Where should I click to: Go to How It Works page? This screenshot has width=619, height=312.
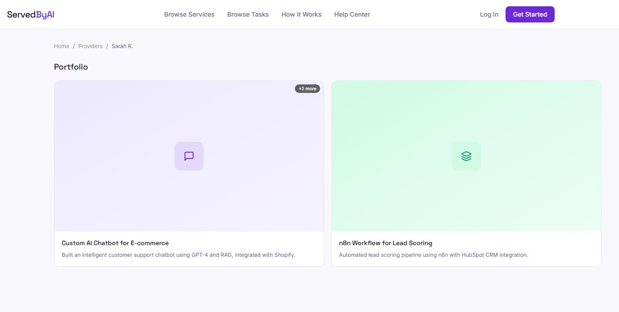point(302,14)
